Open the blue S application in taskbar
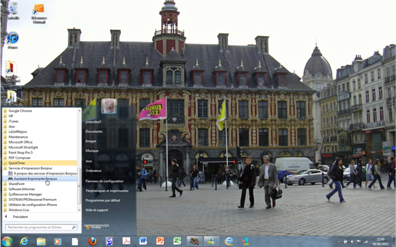 [109, 241]
